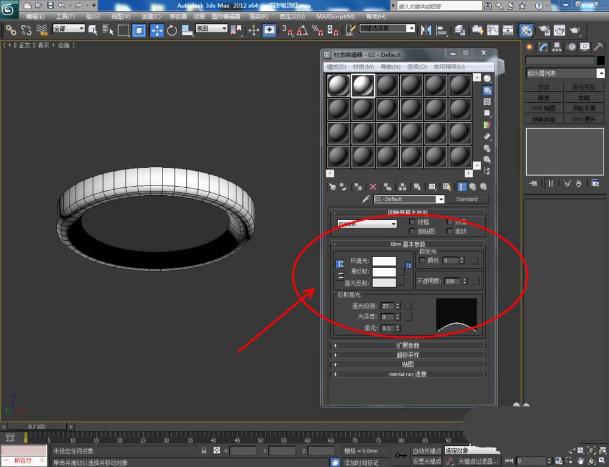Click Get Material icon in Material Editor
This screenshot has height=467, width=609.
332,187
